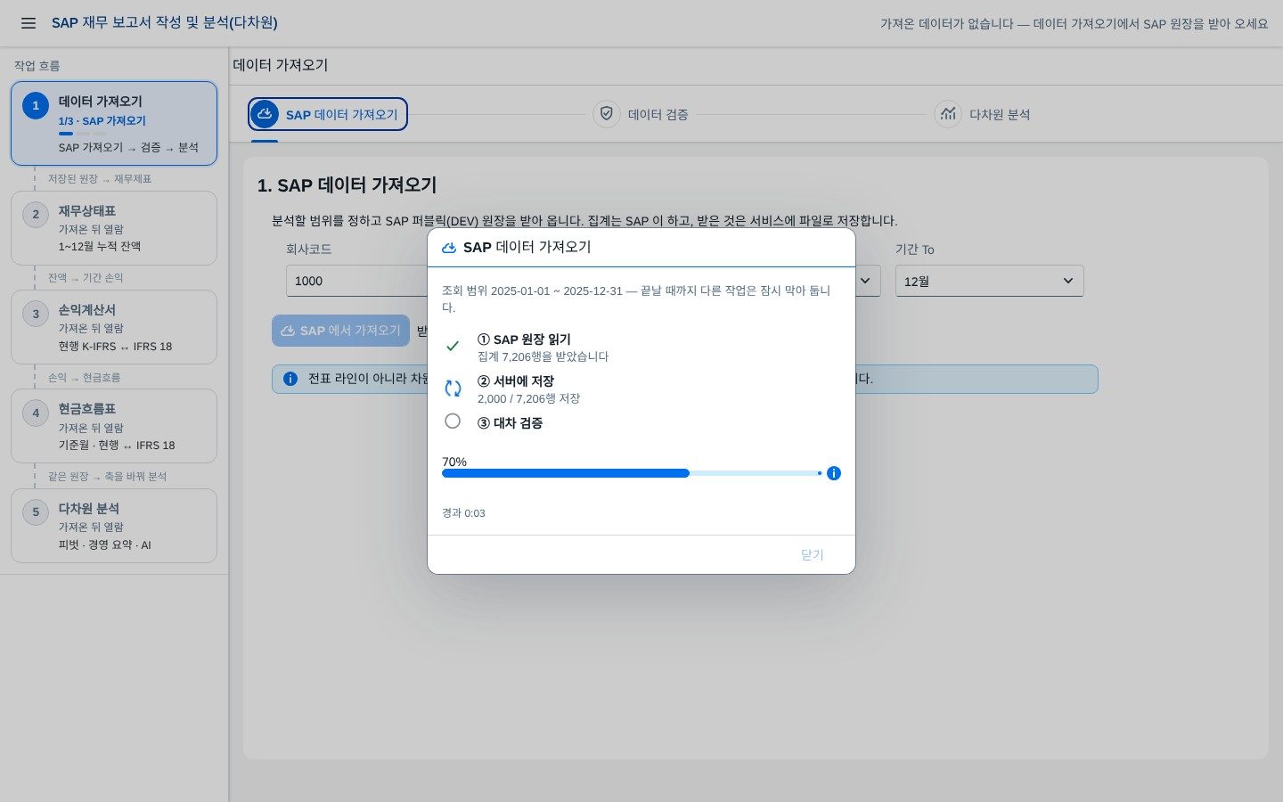Click the info icon beside the progress bar
1283x802 pixels.
[834, 473]
